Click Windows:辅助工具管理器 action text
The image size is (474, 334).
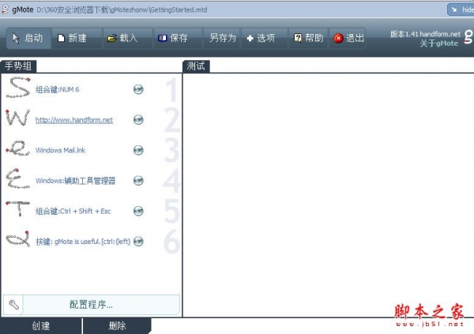pyautogui.click(x=75, y=181)
